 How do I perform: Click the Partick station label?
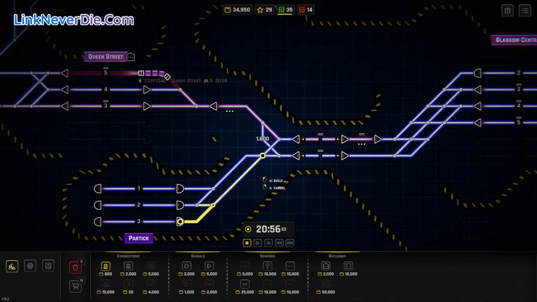[138, 238]
